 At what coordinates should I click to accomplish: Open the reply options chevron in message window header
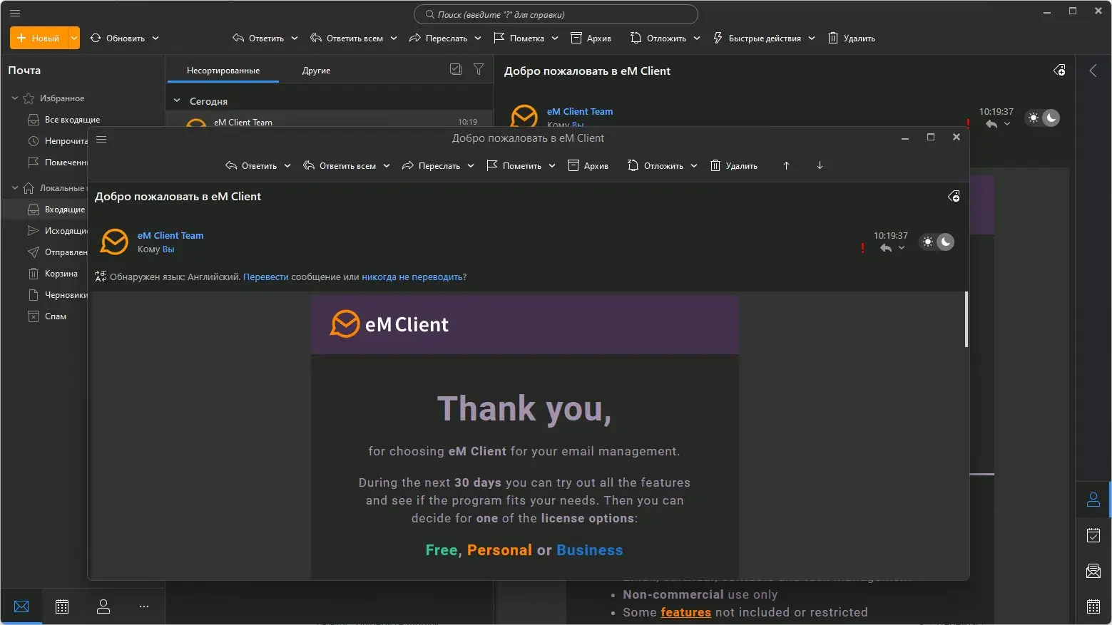(x=902, y=248)
